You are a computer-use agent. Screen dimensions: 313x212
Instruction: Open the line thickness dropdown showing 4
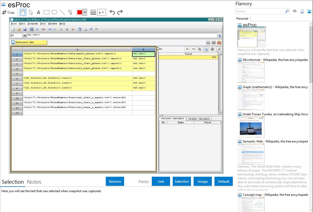tap(101, 12)
